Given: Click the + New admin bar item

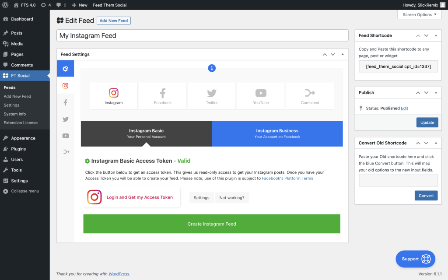Looking at the screenshot, I should 80,5.
